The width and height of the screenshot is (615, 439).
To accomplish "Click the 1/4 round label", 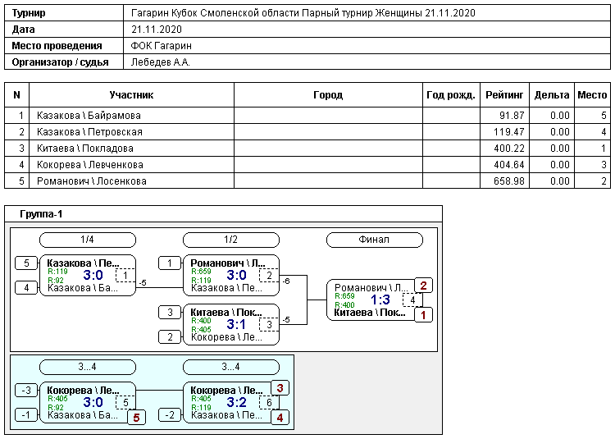I will point(88,240).
